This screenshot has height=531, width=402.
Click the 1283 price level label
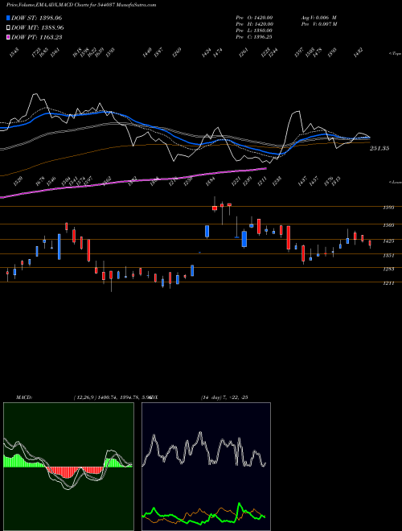pos(388,270)
